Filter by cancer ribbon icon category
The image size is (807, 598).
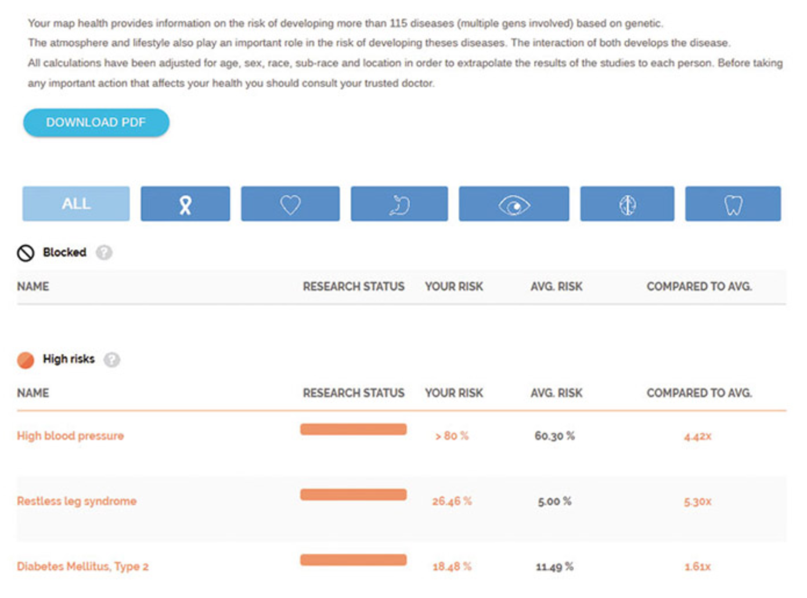click(x=185, y=204)
